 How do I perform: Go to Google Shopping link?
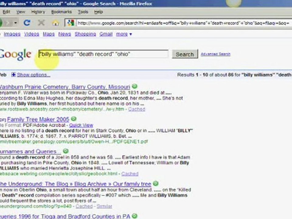click(85, 34)
